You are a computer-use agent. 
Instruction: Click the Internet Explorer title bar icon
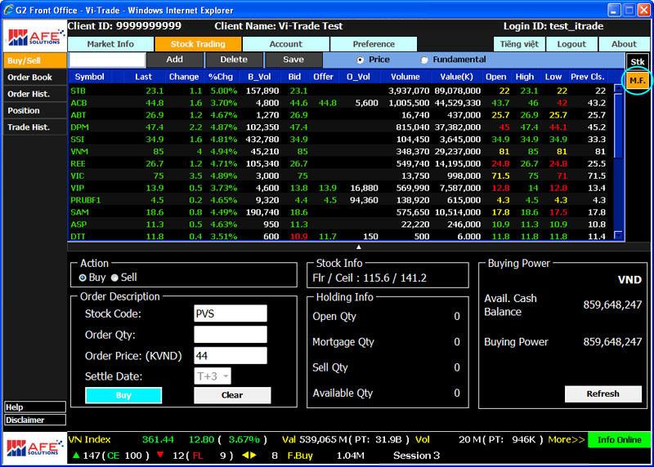[x=9, y=10]
